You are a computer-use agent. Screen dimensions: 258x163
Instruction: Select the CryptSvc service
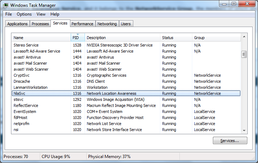(22, 76)
